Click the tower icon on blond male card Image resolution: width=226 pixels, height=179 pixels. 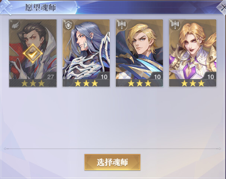click(x=122, y=25)
